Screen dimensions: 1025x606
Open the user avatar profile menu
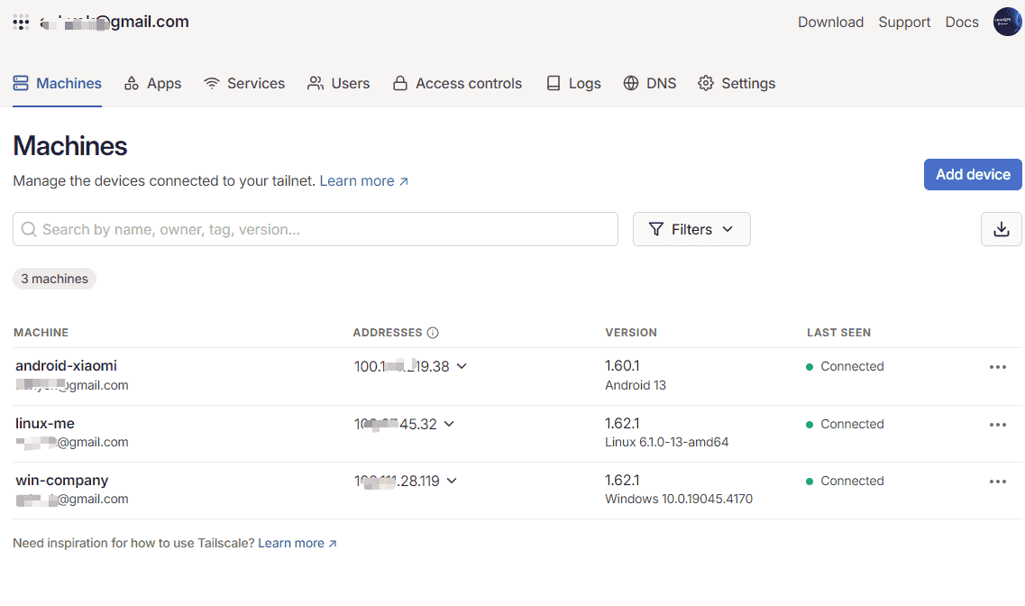(1007, 23)
